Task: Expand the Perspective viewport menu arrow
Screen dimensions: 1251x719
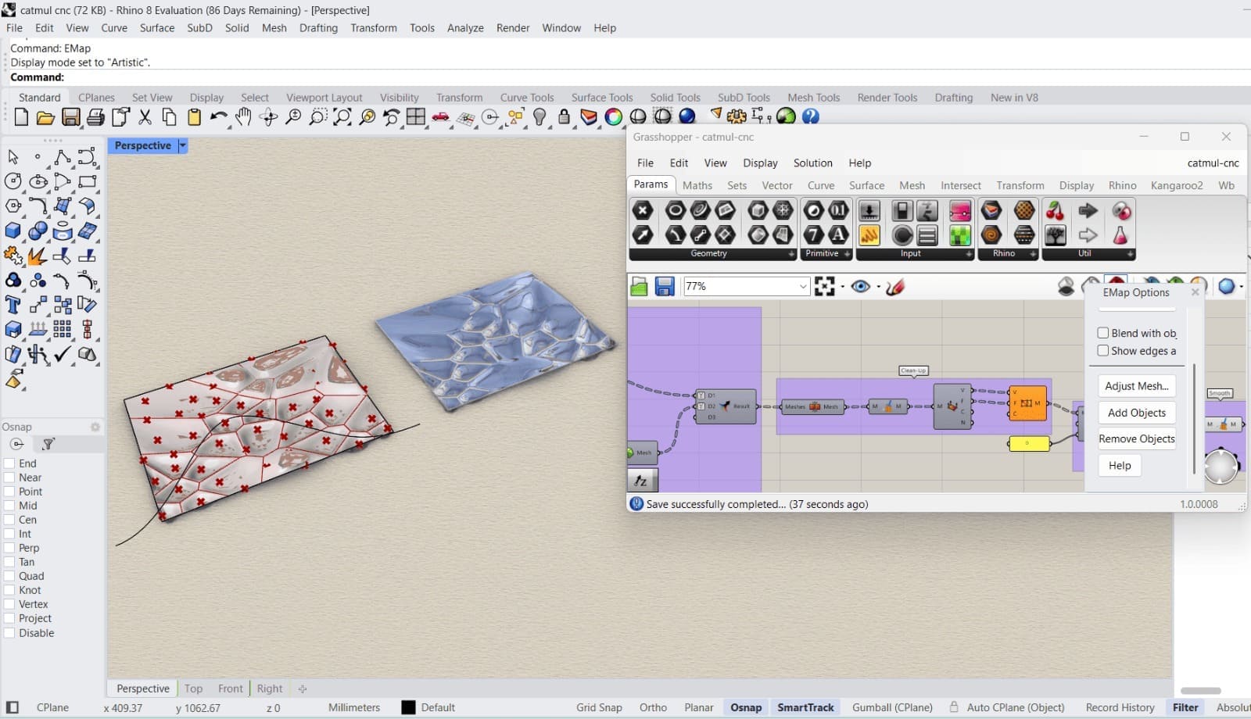Action: pos(183,145)
